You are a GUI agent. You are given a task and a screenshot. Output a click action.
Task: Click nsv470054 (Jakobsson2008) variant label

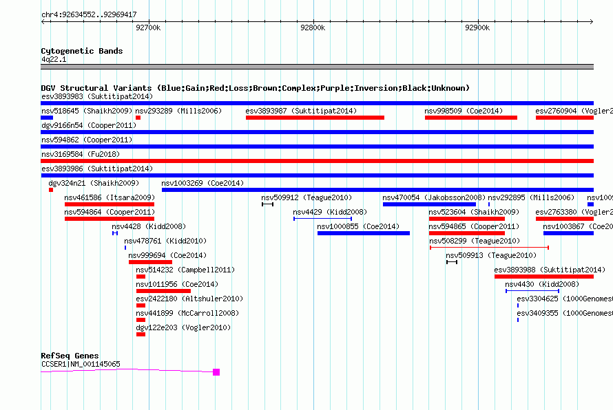point(434,197)
